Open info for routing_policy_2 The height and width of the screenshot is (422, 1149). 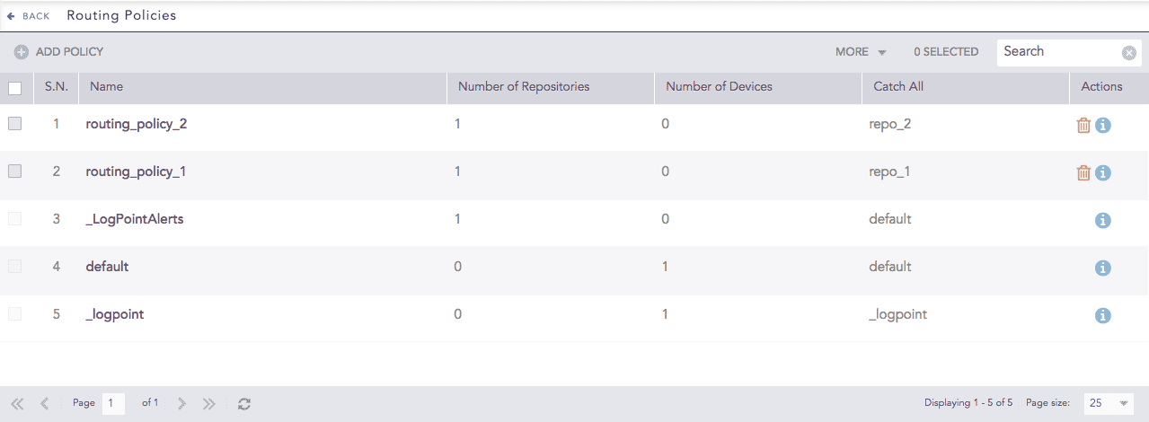(1103, 125)
